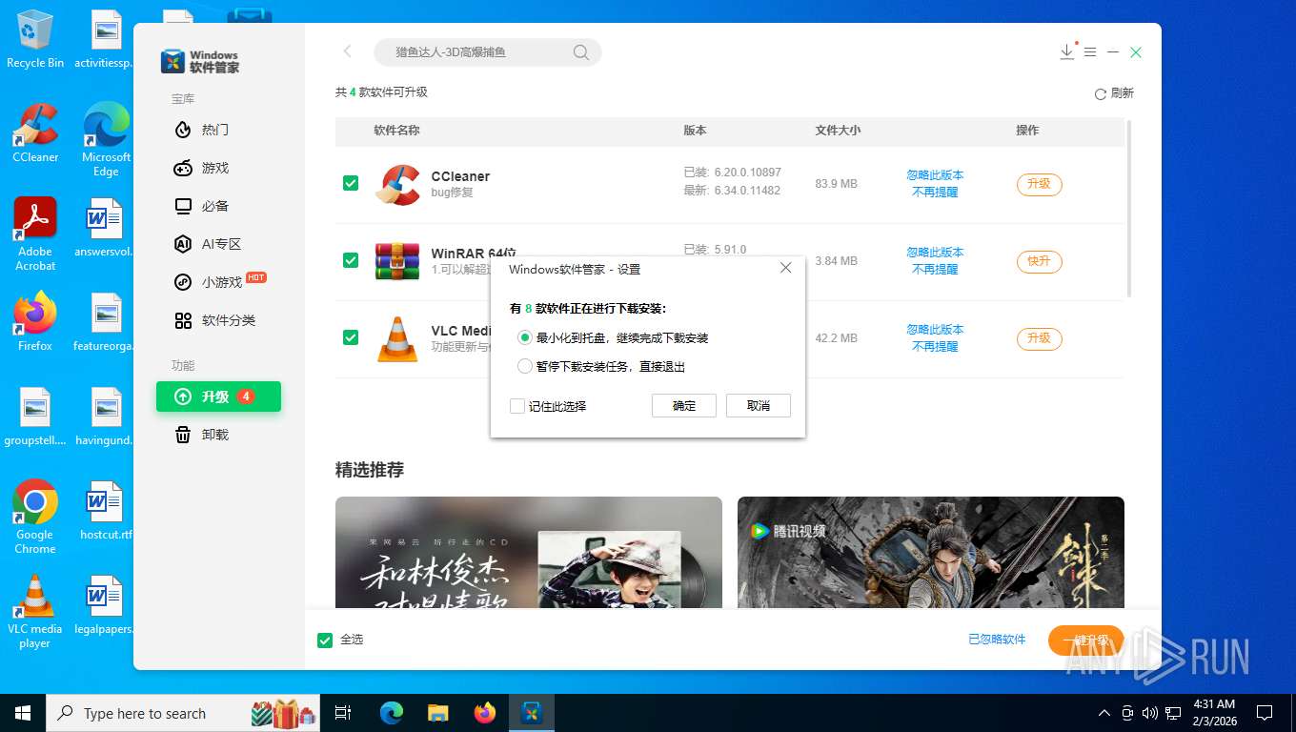Click the CCleaner app icon in list
This screenshot has width=1296, height=732.
397,184
